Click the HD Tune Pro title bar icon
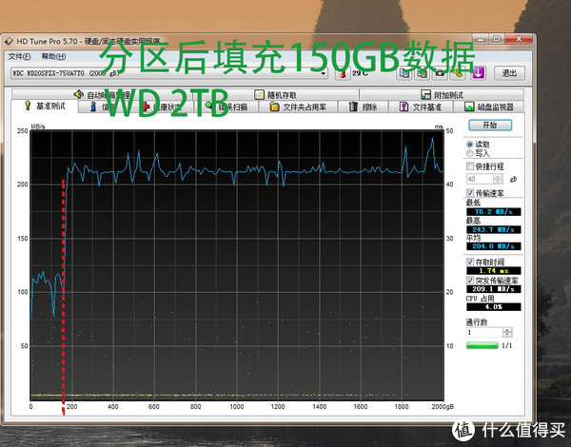Viewport: 571px width, 447px height. click(x=10, y=42)
